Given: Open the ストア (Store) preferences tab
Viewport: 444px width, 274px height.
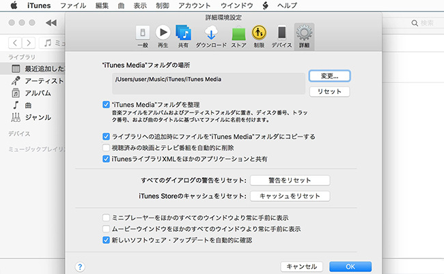Looking at the screenshot, I should 238,36.
